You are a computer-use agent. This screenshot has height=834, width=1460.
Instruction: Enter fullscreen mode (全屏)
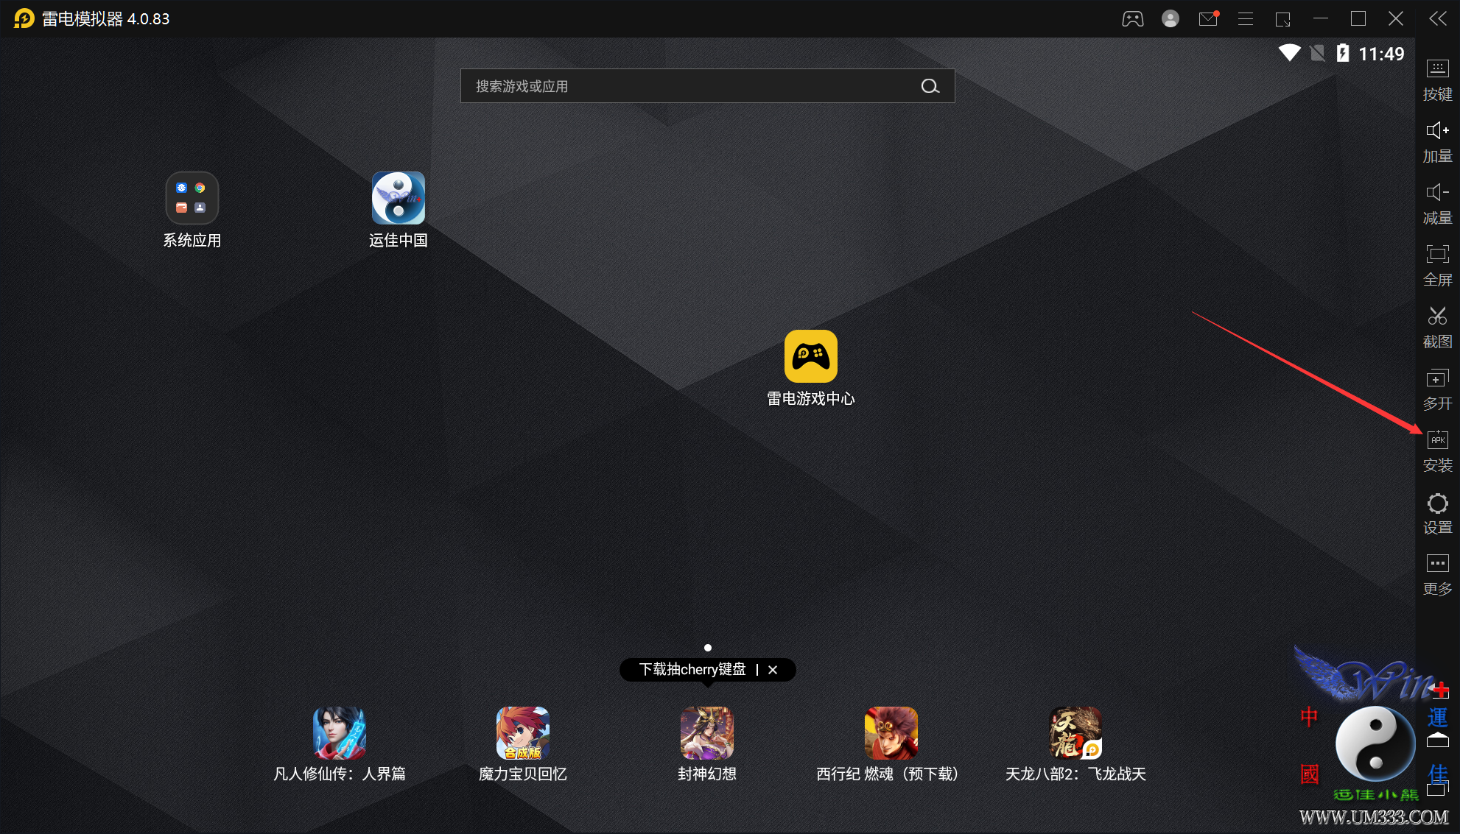pyautogui.click(x=1437, y=255)
